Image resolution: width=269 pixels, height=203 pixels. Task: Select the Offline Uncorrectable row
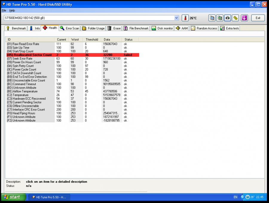[x=73, y=106]
